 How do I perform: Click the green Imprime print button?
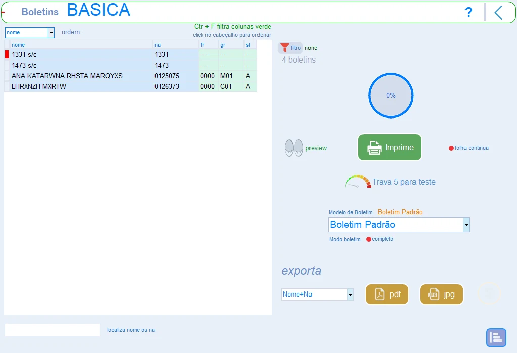390,147
